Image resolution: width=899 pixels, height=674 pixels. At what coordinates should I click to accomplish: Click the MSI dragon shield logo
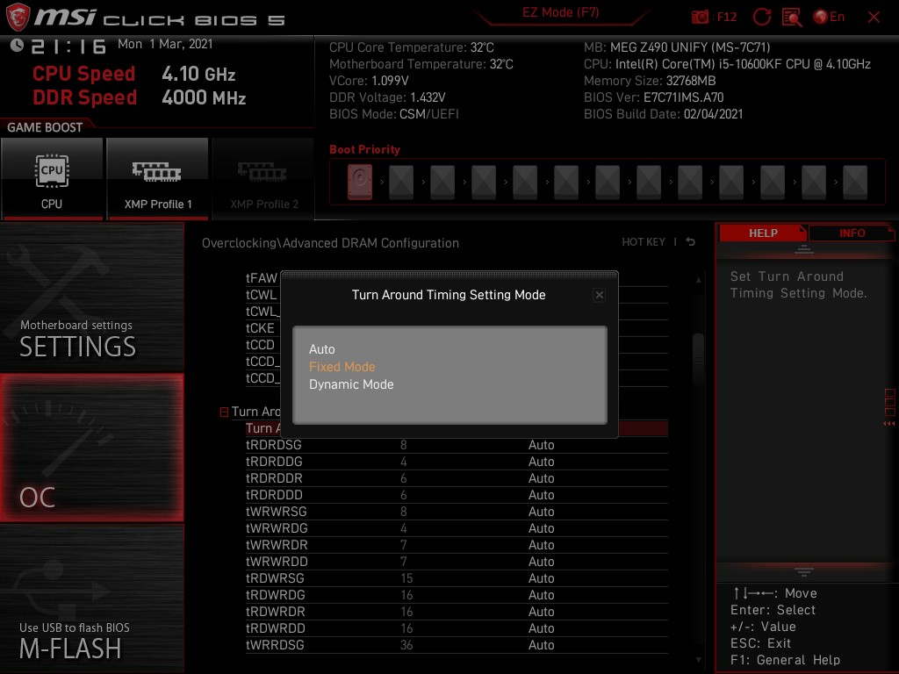[x=18, y=17]
